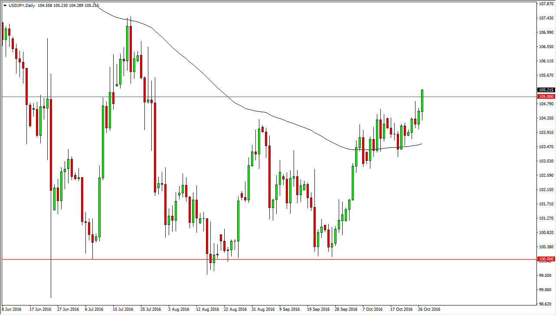556x315 pixels.
Task: Click the 107.870 price scale value
Action: 545,4
